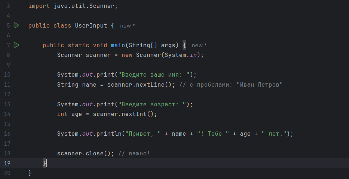Click line number 14 in the gutter
The height and width of the screenshot is (179, 349).
coord(7,114)
